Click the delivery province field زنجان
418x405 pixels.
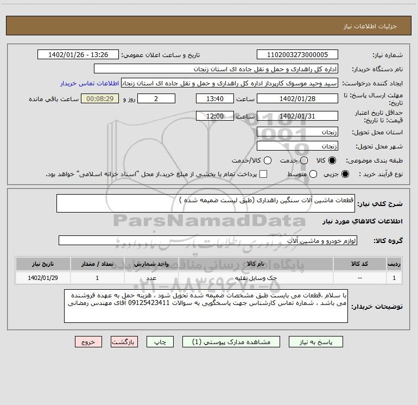297,132
